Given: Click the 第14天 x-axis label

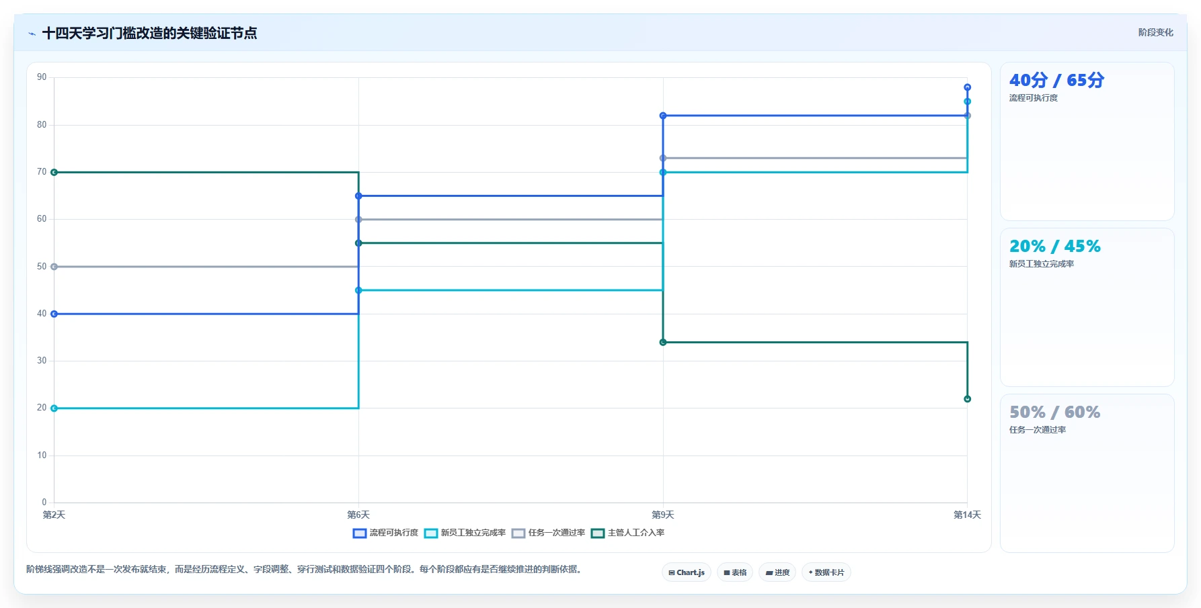Looking at the screenshot, I should tap(968, 515).
